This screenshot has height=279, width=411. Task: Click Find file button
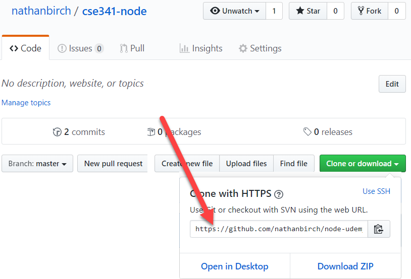click(x=294, y=164)
